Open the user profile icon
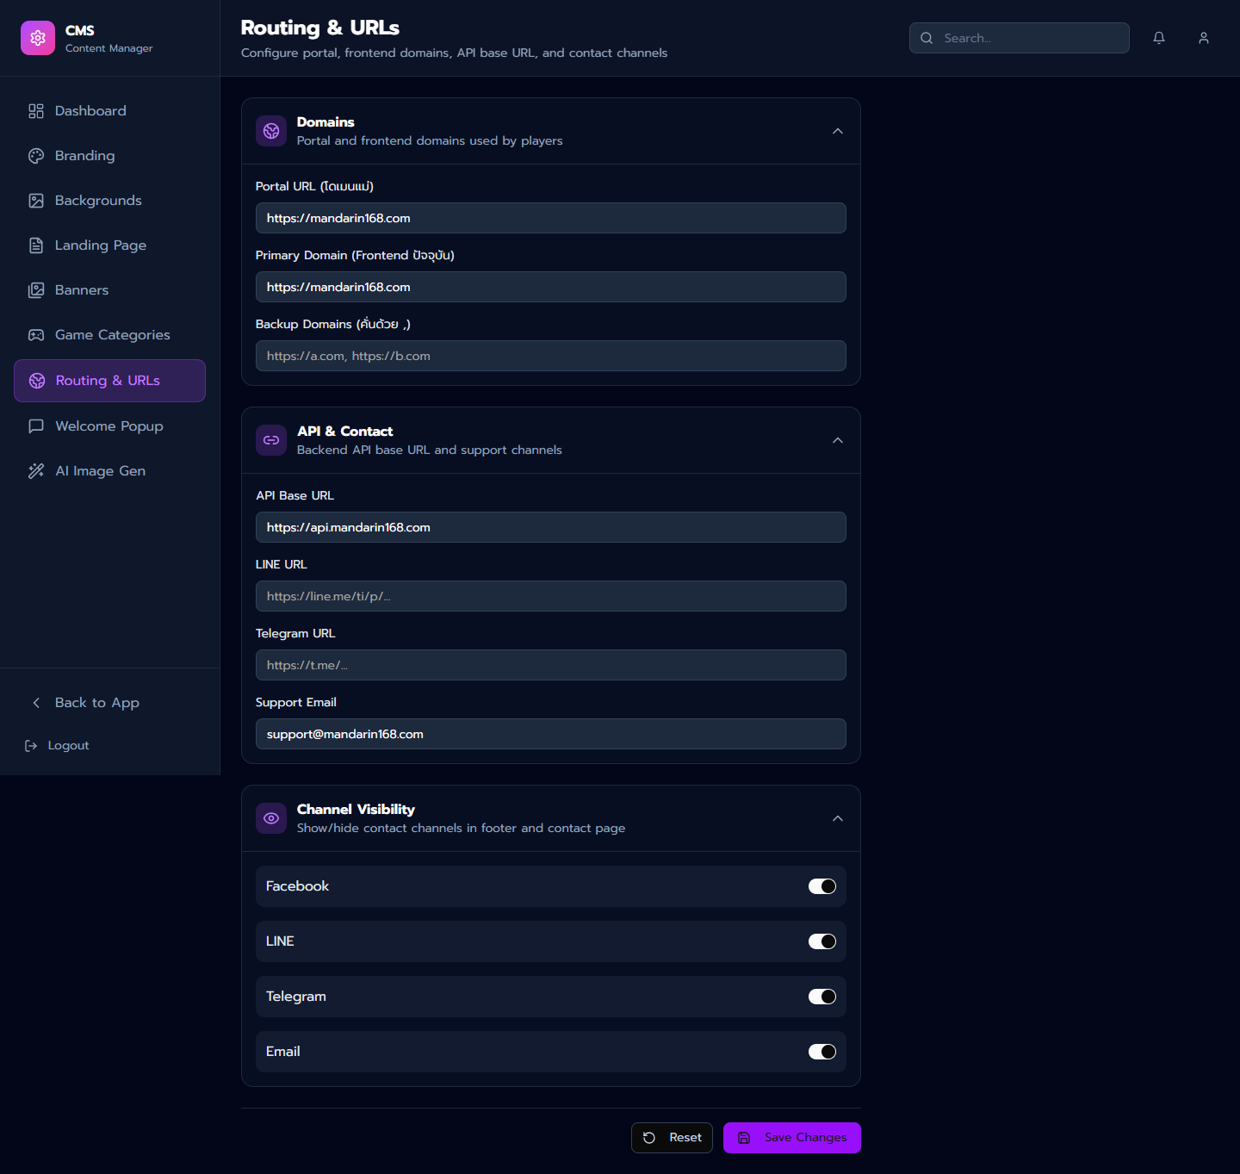 [x=1204, y=38]
